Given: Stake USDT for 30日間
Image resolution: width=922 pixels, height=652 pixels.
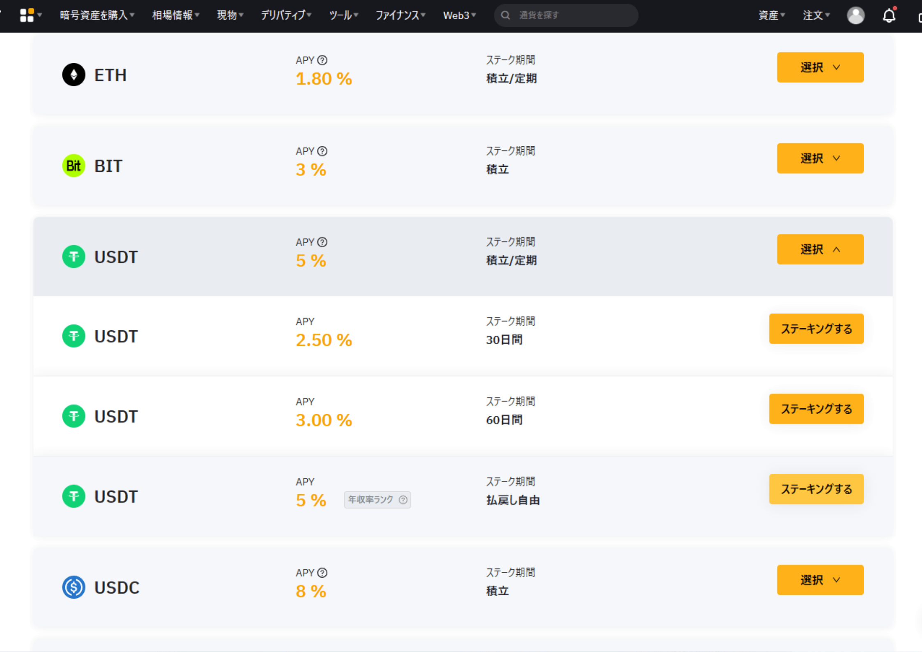Looking at the screenshot, I should click(816, 329).
